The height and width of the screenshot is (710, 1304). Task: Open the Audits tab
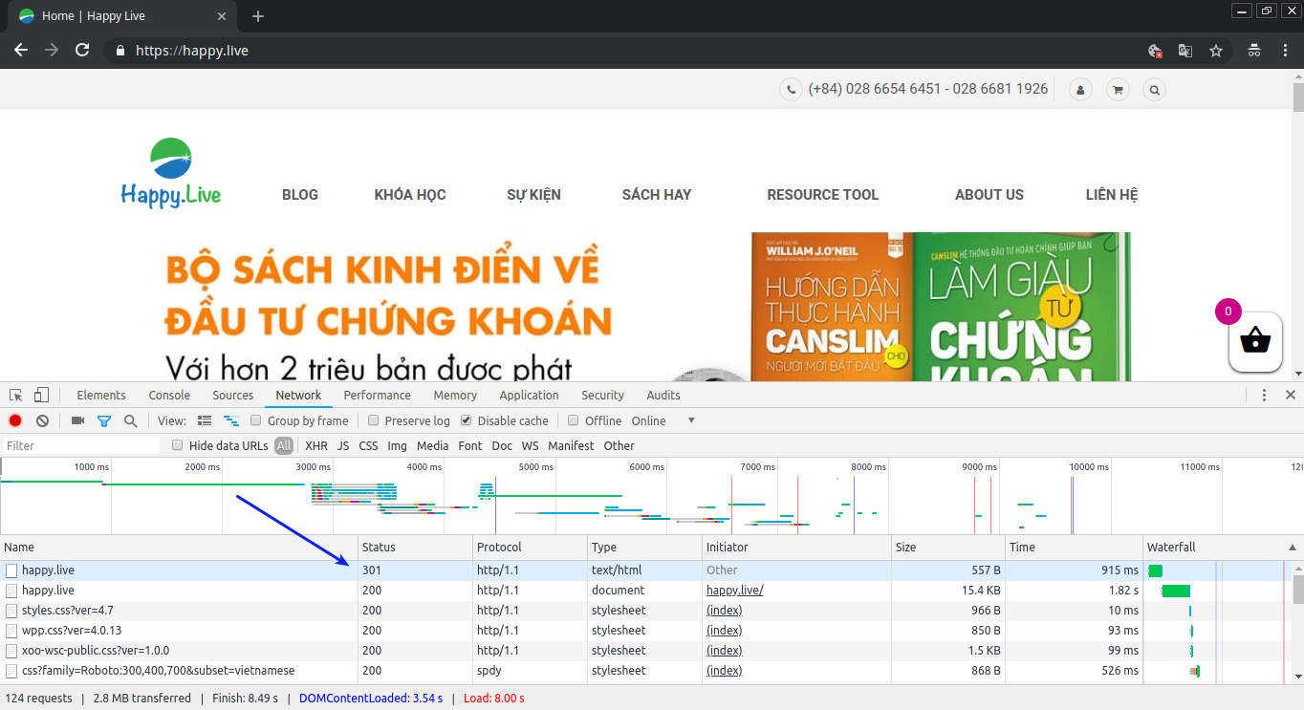(663, 395)
